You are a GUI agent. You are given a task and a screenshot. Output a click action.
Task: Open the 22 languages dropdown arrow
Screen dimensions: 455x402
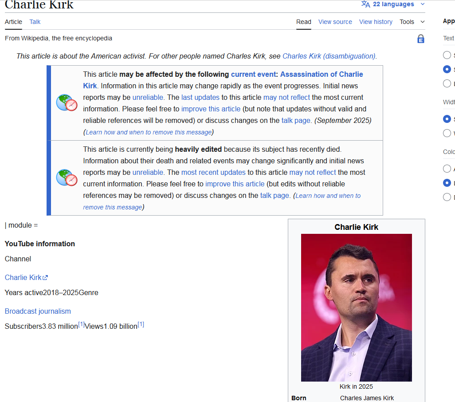pyautogui.click(x=423, y=4)
